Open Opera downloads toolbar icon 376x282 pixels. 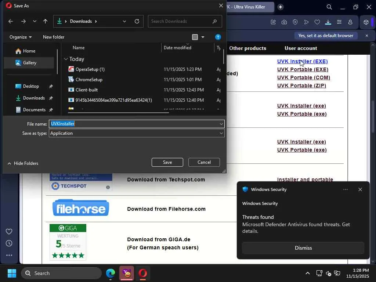coord(328,22)
